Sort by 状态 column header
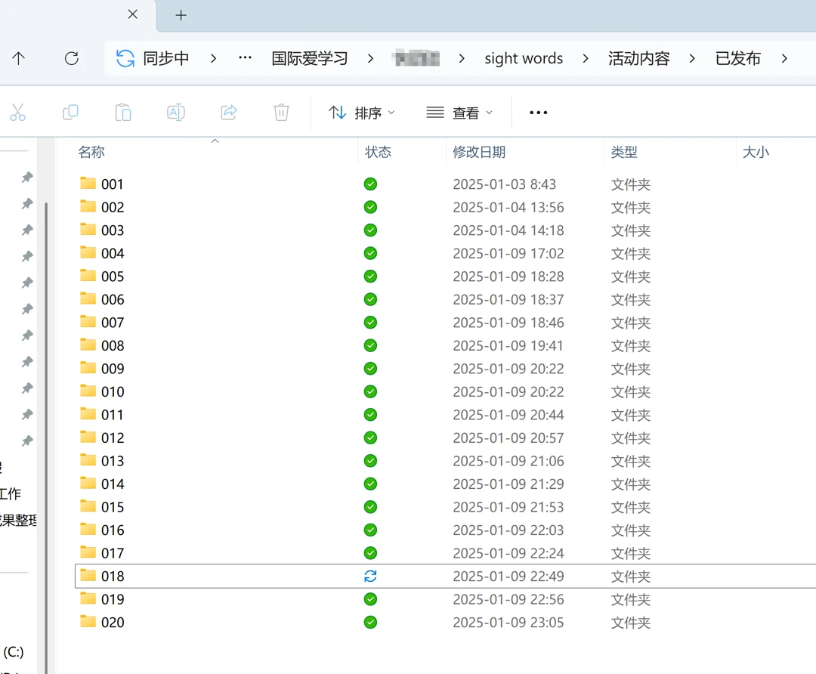Screen dimensions: 816x674 tap(378, 152)
